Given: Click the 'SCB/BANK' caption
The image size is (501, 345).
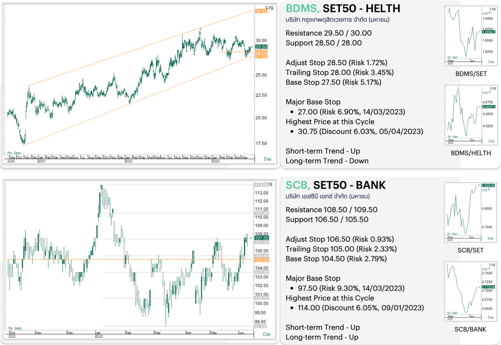Looking at the screenshot, I should (x=470, y=329).
